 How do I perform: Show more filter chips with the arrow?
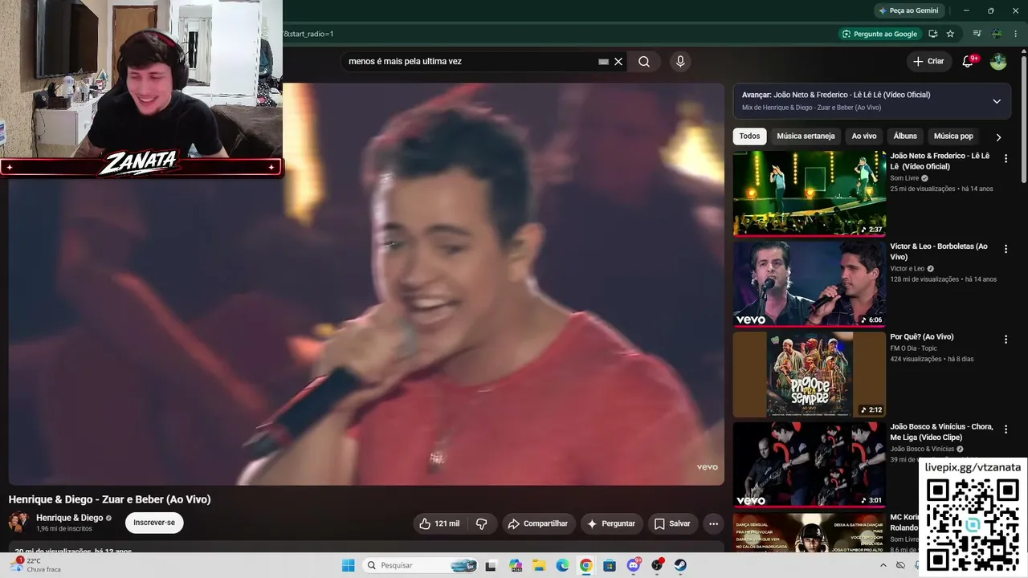click(998, 137)
